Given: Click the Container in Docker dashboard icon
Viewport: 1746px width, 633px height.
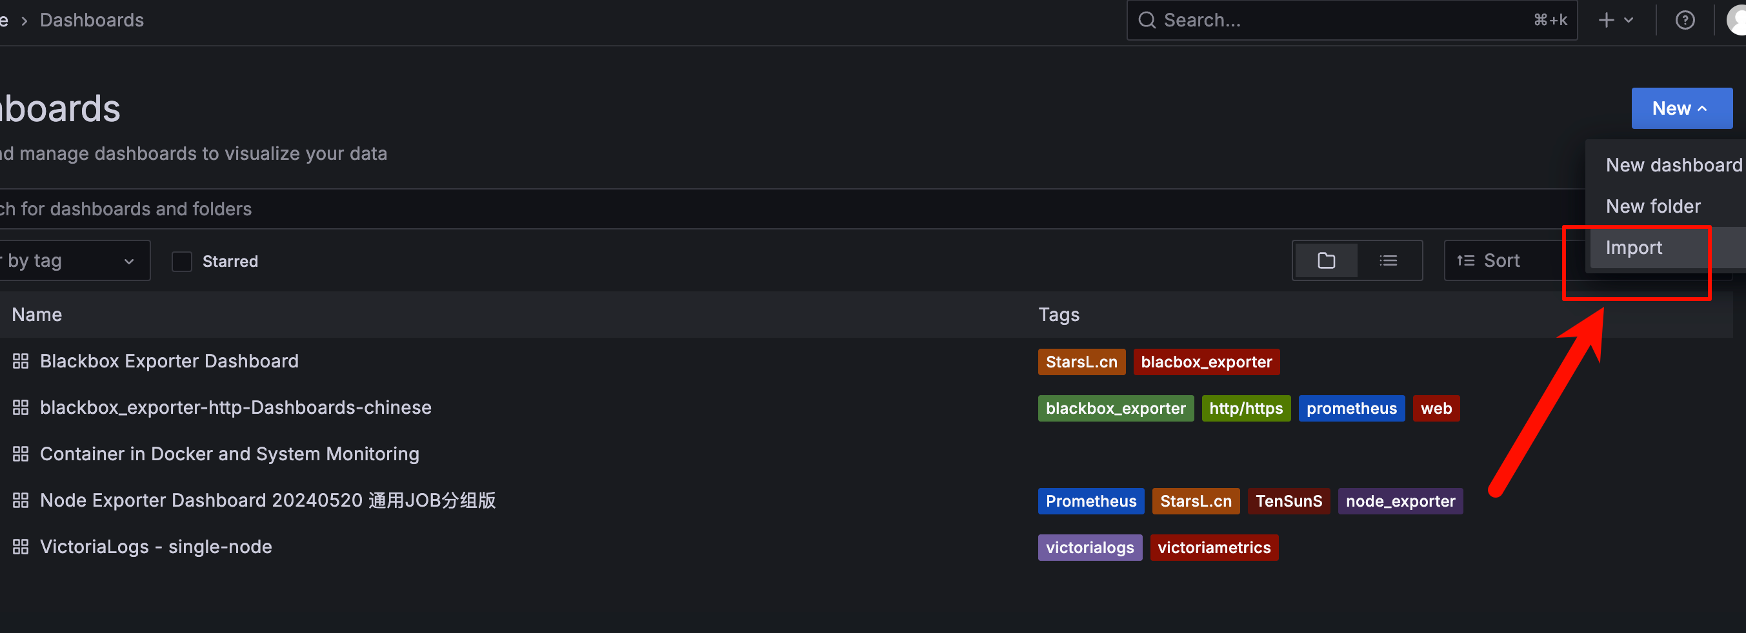Looking at the screenshot, I should [21, 454].
